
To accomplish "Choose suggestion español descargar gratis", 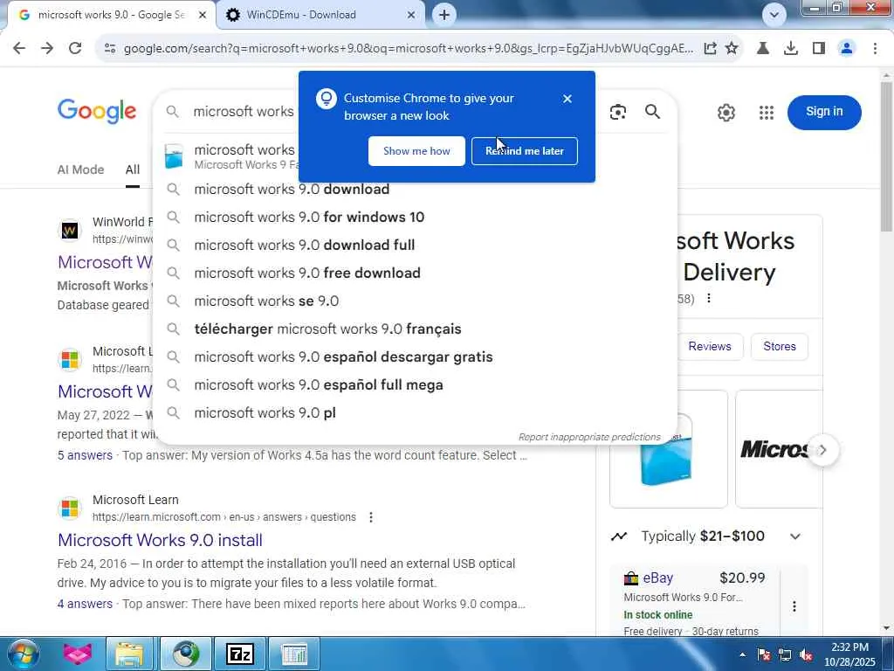I will click(x=415, y=356).
